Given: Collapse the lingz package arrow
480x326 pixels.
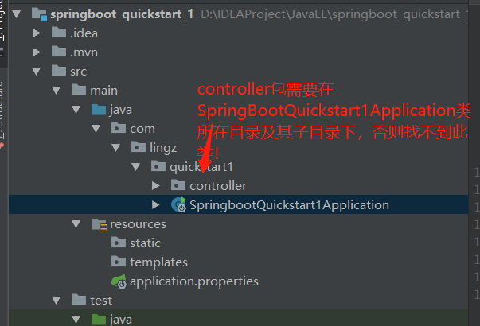Looking at the screenshot, I should (x=116, y=148).
